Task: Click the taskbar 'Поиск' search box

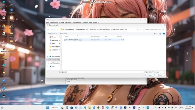Action: [55, 108]
